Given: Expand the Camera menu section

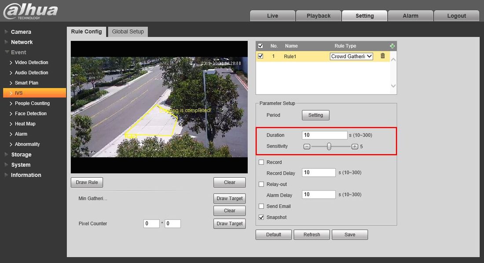Looking at the screenshot, I should pos(21,32).
